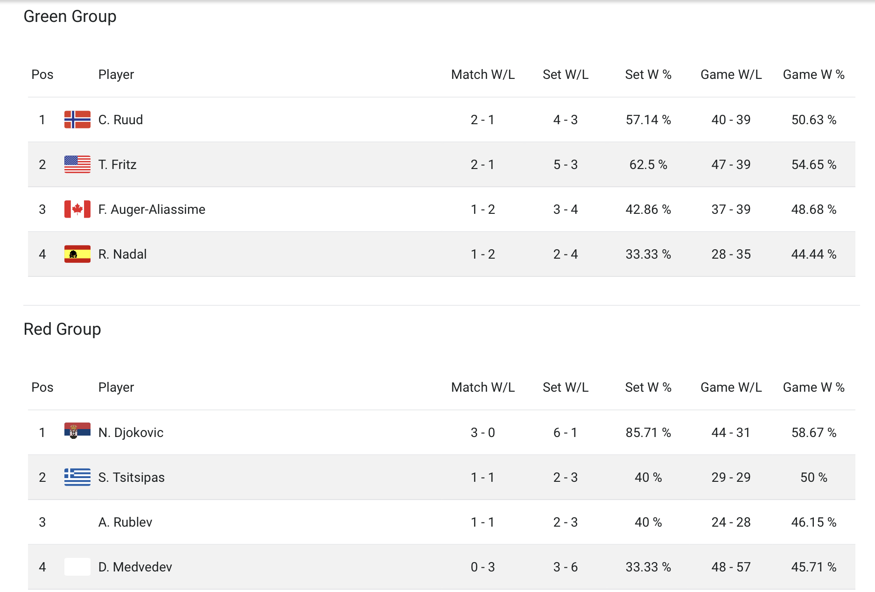875x592 pixels.
Task: Click the USA flag beside T. Fritz
Action: click(77, 164)
